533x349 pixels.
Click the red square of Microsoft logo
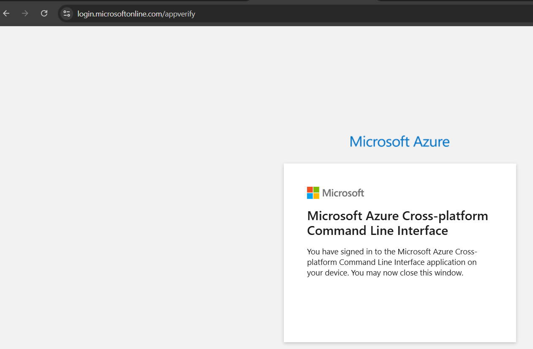[x=310, y=190]
